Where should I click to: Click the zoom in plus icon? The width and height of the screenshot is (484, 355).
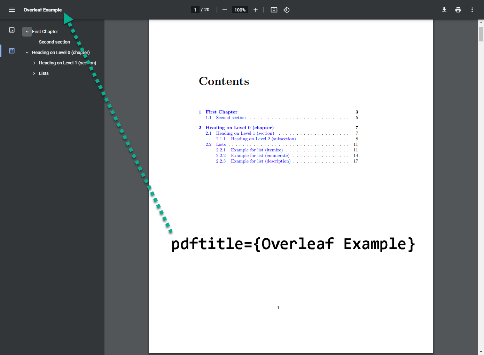[x=256, y=10]
